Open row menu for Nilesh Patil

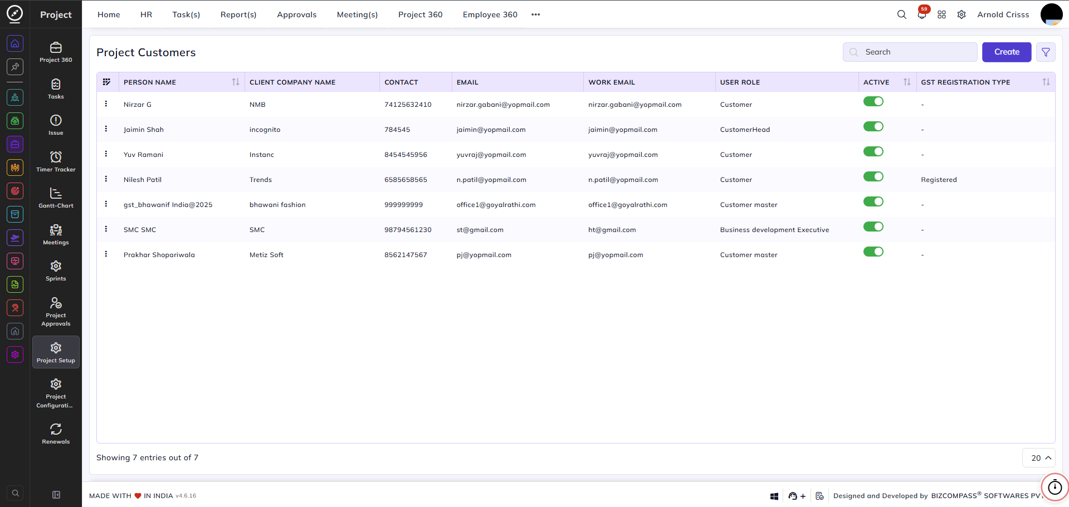106,179
